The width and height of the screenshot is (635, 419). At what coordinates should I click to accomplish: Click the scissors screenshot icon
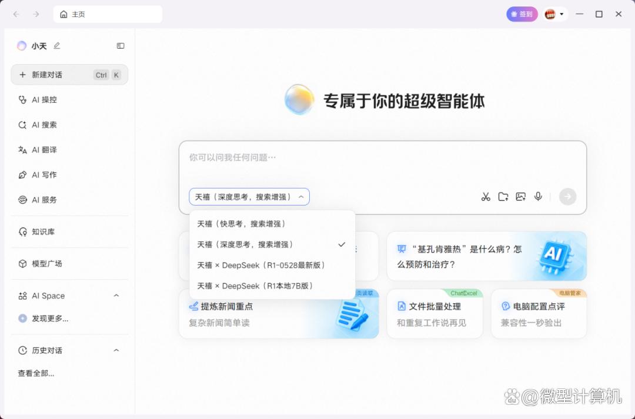(486, 197)
